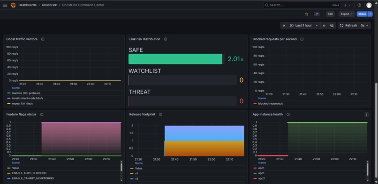This screenshot has height=184, width=378.
Task: Click the Share button
Action: click(362, 14)
